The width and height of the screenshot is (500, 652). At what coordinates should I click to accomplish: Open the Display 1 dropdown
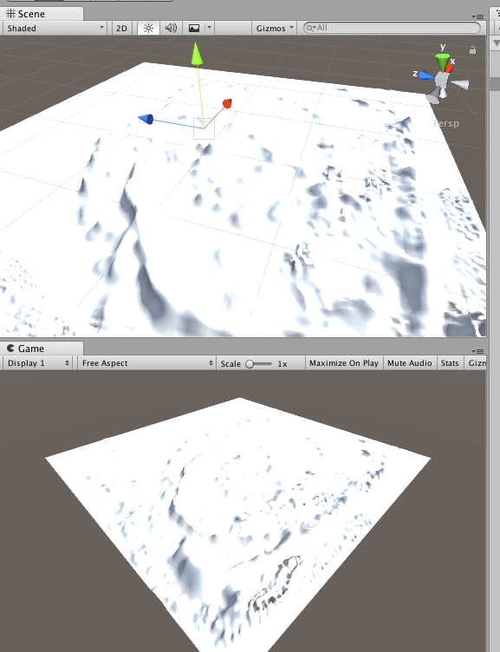point(37,363)
